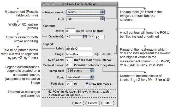Image resolution: width=173 pixels, height=107 pixels.
Task: Toggle the Draw tick marks checkbox
Action: coord(87,83)
